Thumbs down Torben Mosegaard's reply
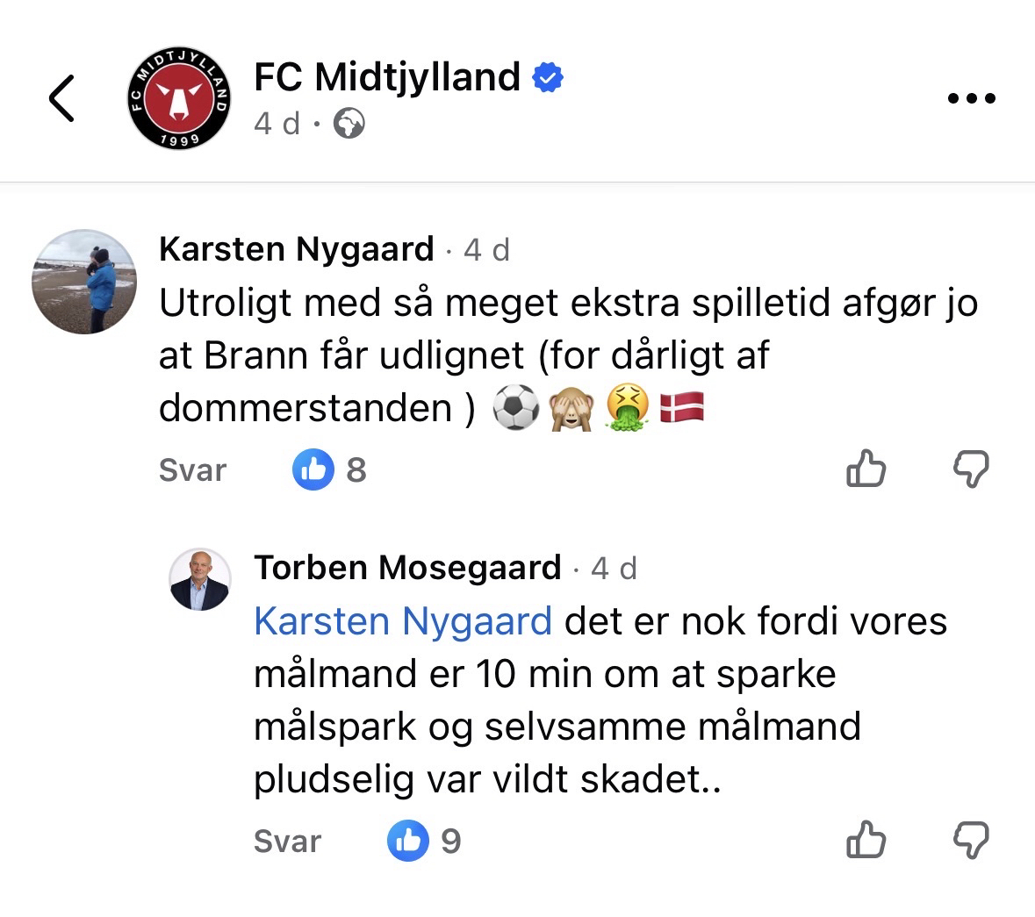Image resolution: width=1035 pixels, height=917 pixels. (971, 840)
